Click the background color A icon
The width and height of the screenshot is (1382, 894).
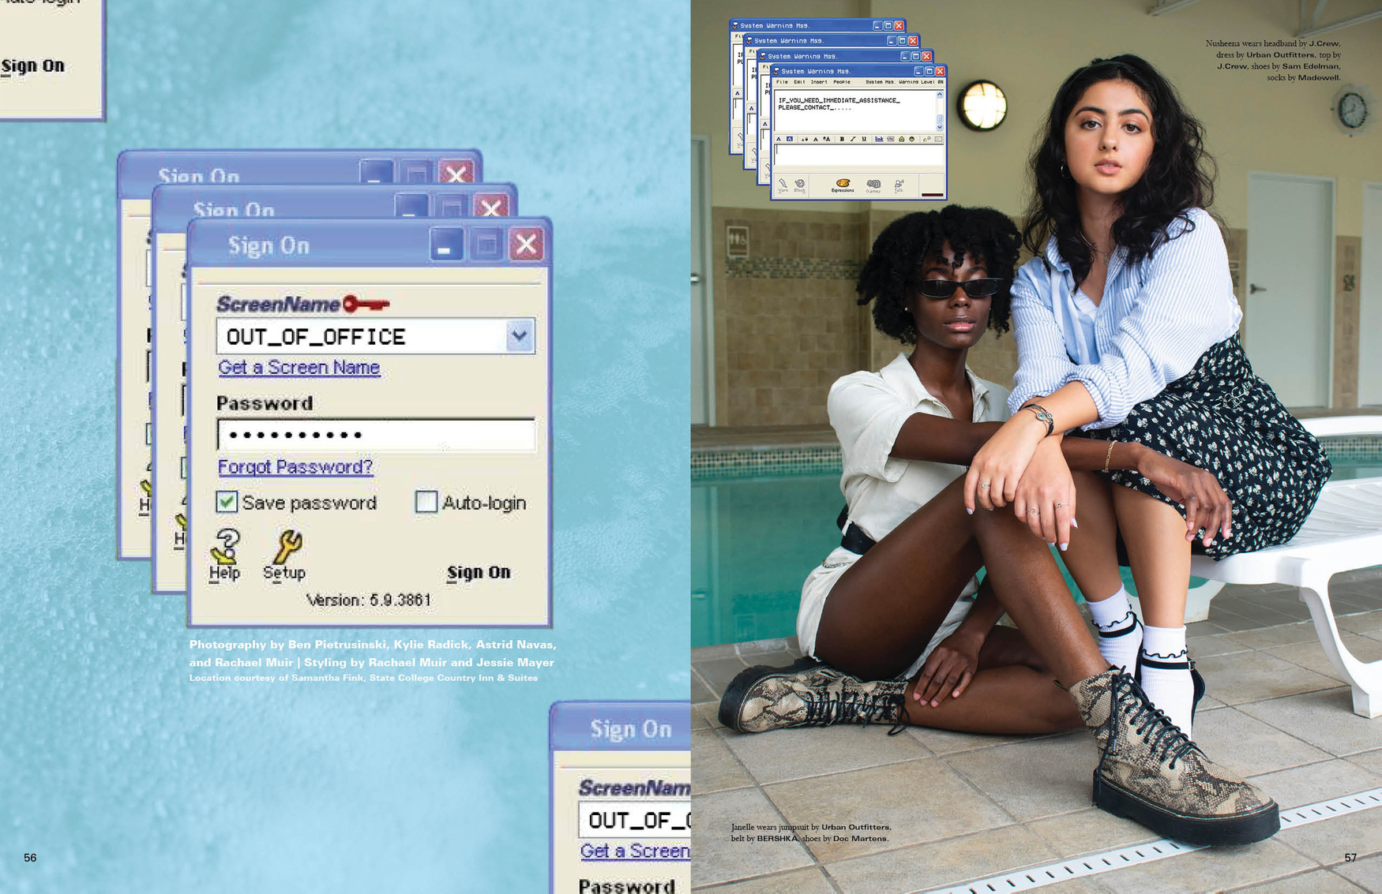(x=789, y=139)
